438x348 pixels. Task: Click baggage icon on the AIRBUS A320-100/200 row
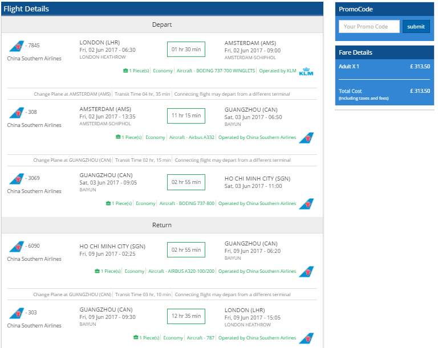point(97,271)
